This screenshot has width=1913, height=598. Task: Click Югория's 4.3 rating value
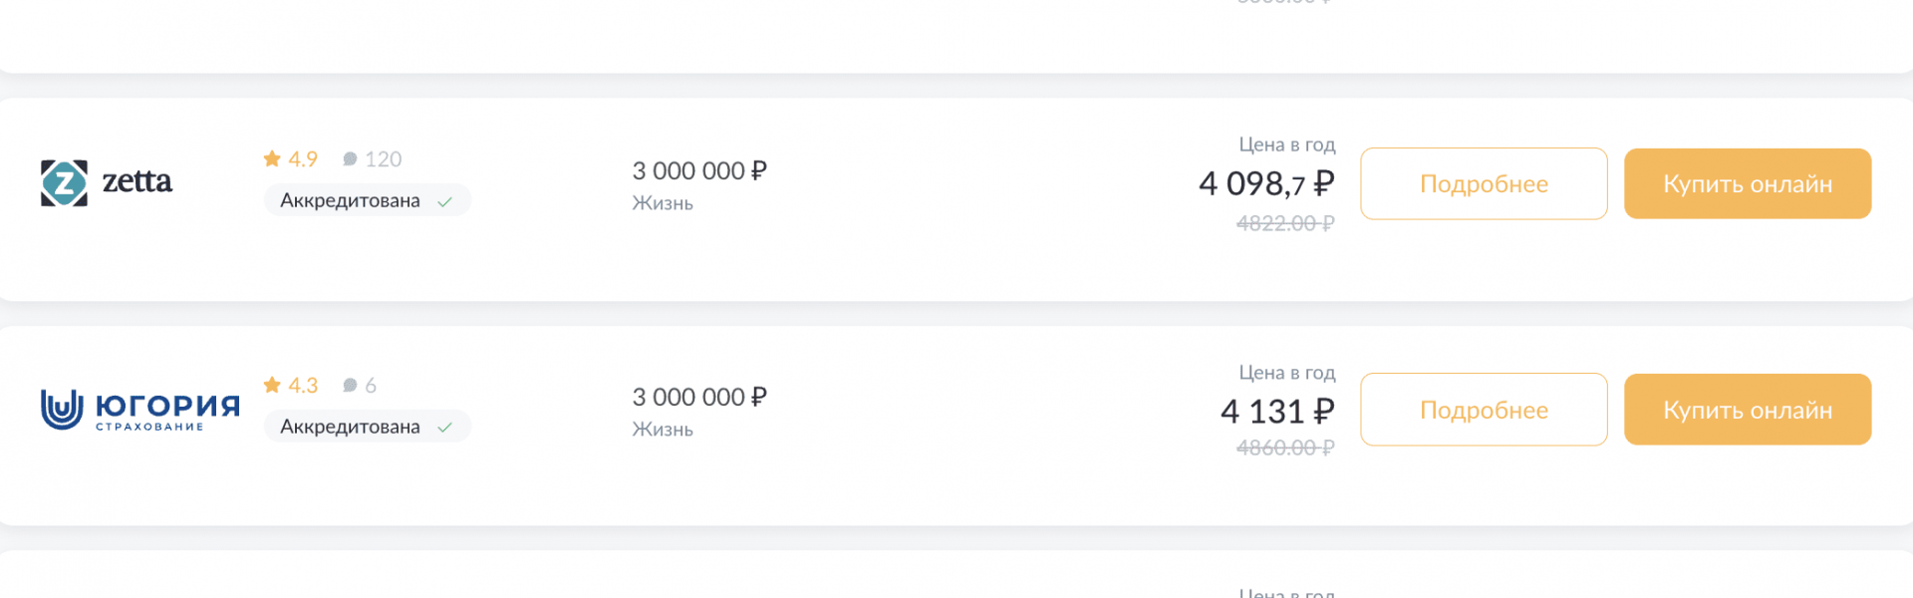click(303, 386)
